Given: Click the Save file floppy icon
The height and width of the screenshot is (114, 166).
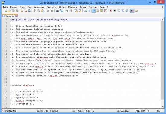Looking at the screenshot, I should (13, 11).
